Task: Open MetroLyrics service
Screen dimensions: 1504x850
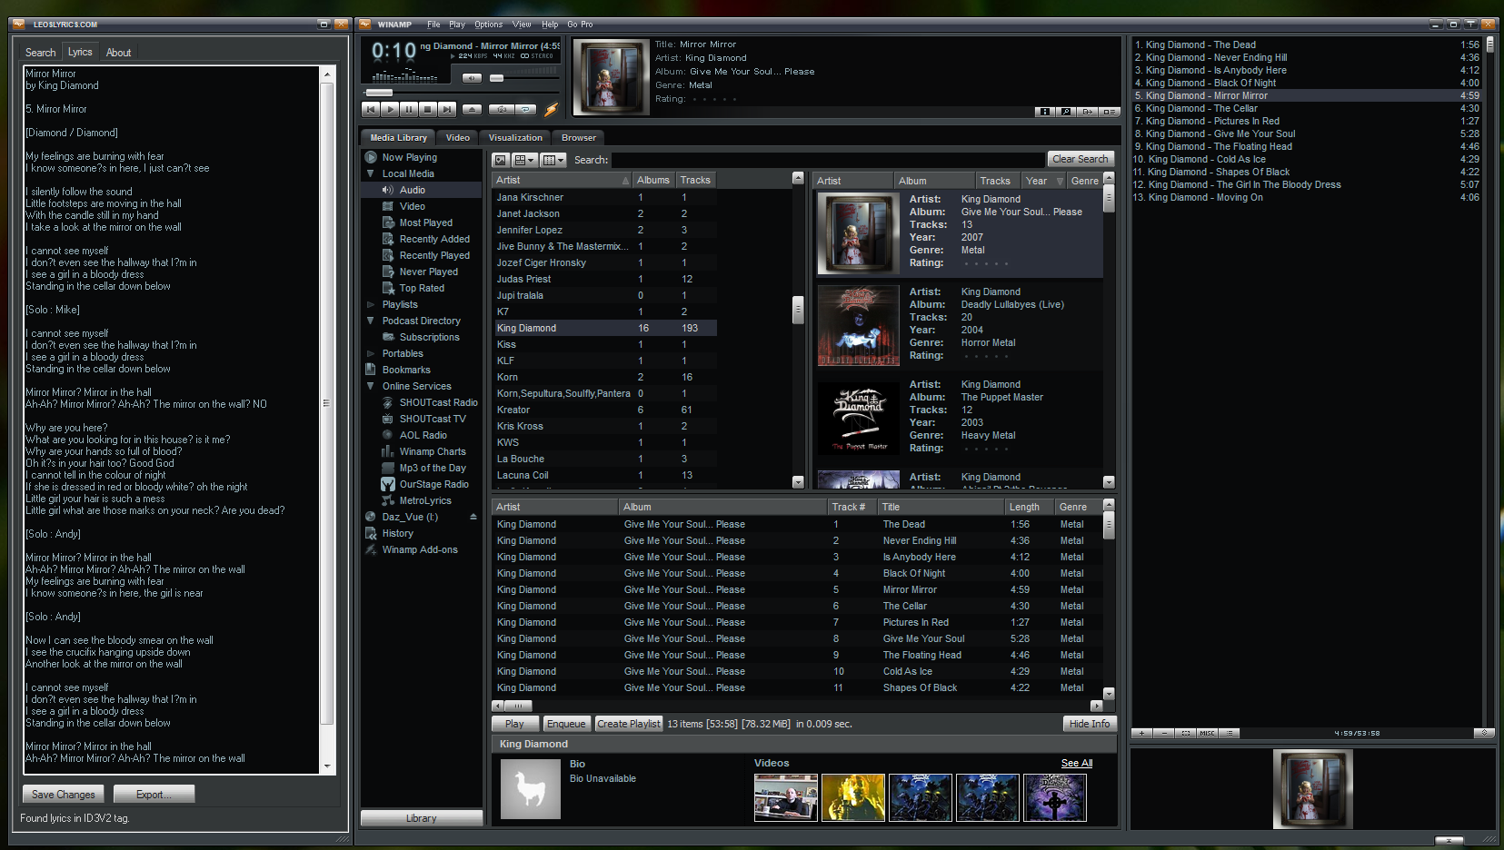Action: (x=425, y=500)
